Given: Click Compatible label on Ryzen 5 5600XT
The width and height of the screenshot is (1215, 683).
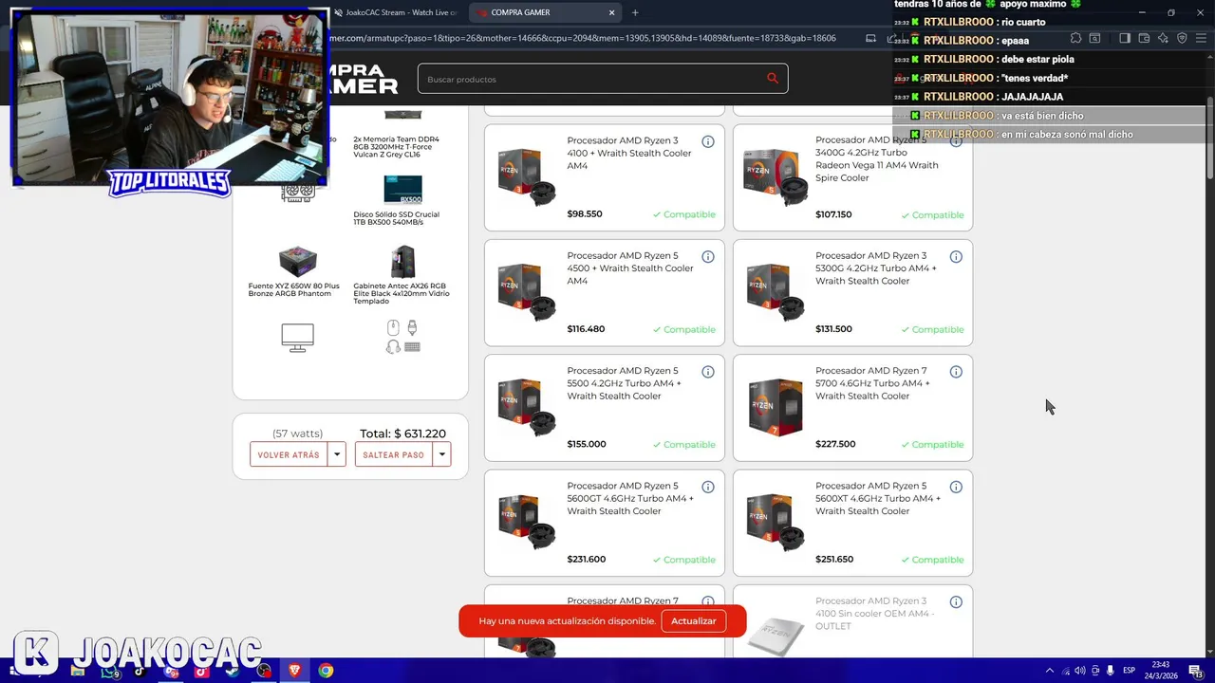Looking at the screenshot, I should pos(932,560).
